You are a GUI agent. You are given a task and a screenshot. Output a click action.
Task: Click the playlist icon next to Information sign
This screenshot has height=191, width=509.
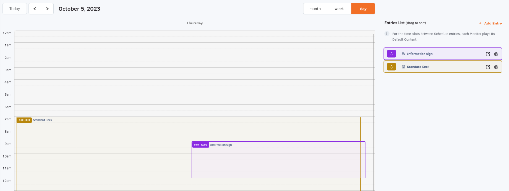403,53
